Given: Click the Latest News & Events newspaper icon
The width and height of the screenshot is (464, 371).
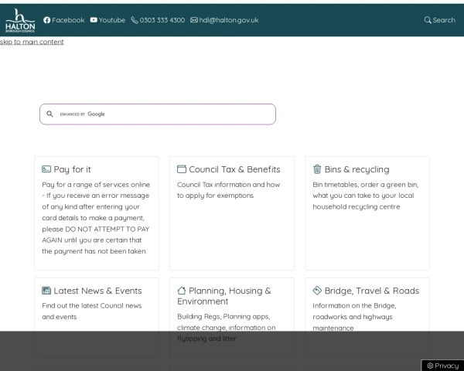Looking at the screenshot, I should [x=46, y=291].
